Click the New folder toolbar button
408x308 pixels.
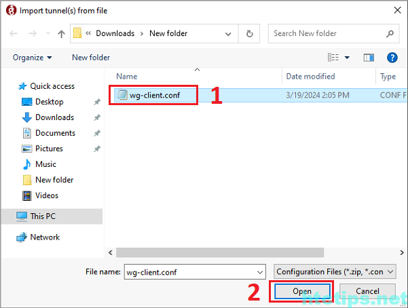[91, 58]
